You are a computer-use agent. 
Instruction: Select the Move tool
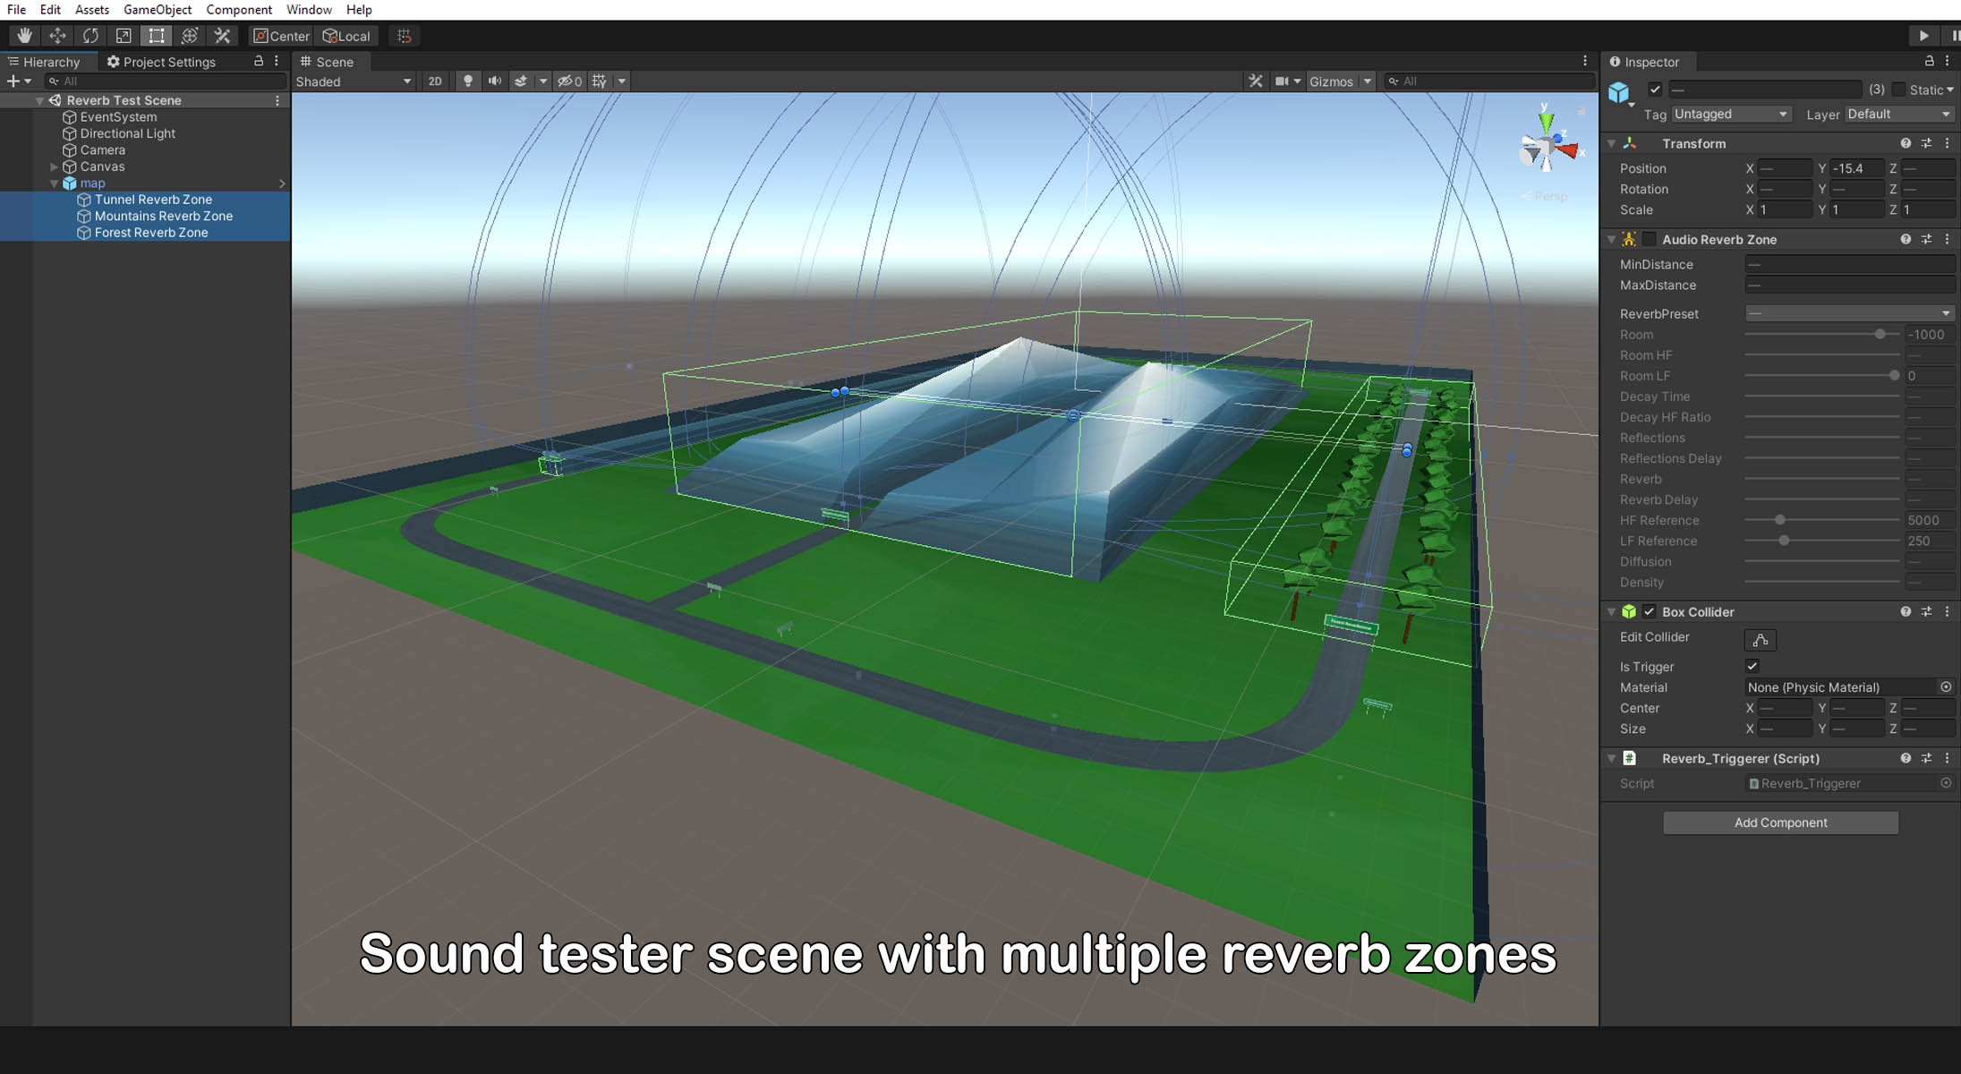pyautogui.click(x=57, y=36)
